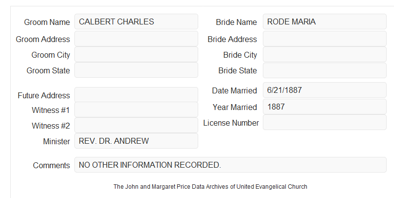Focus the empty Bride State field
Screen dimensions: 394x198
[x=324, y=70]
